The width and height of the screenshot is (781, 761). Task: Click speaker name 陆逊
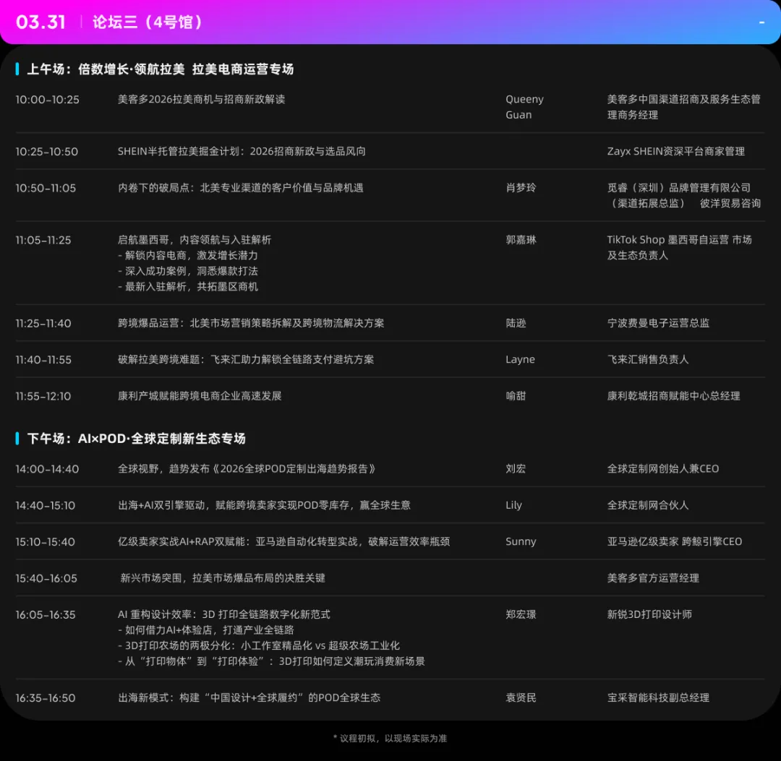point(516,323)
